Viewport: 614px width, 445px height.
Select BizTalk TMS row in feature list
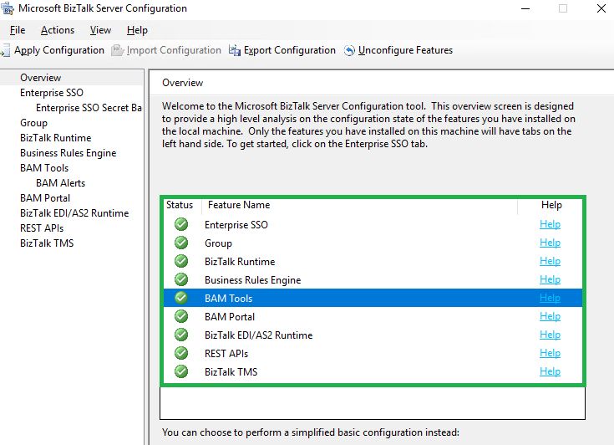373,371
